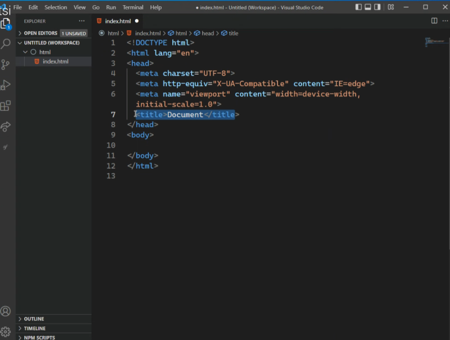Click the Split Editor Right icon

tap(434, 21)
